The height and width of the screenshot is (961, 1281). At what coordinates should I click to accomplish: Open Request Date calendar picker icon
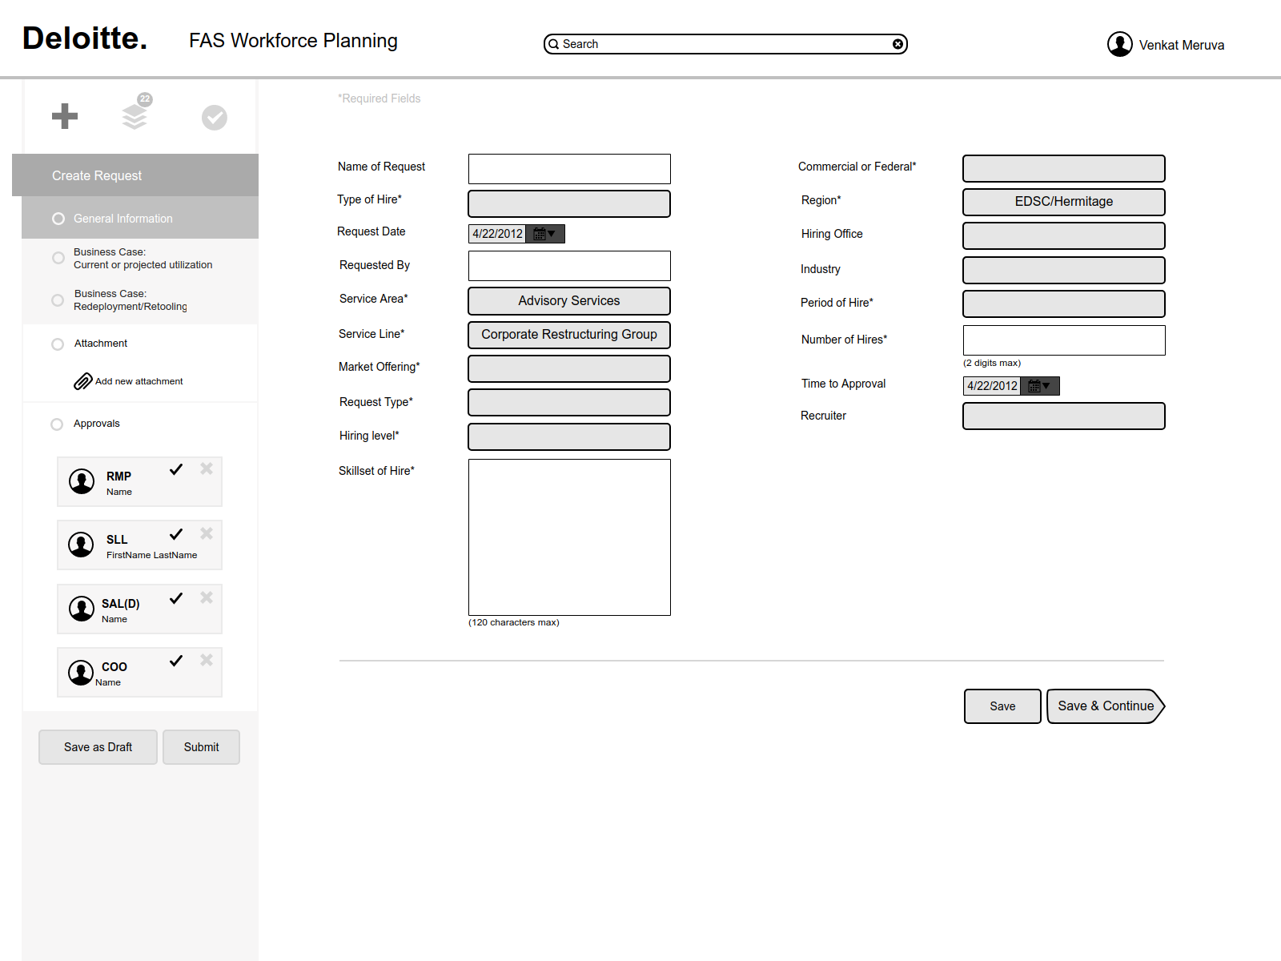545,234
